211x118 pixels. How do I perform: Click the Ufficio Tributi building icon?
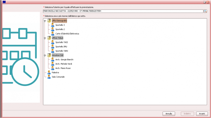pos(49,38)
